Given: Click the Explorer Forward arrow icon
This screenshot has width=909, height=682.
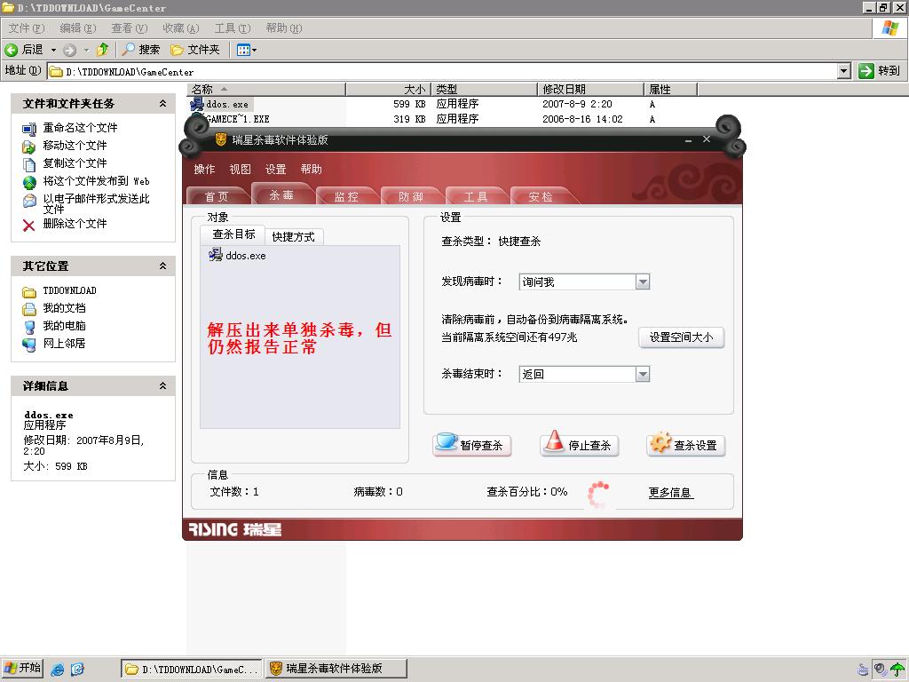Looking at the screenshot, I should click(x=69, y=50).
